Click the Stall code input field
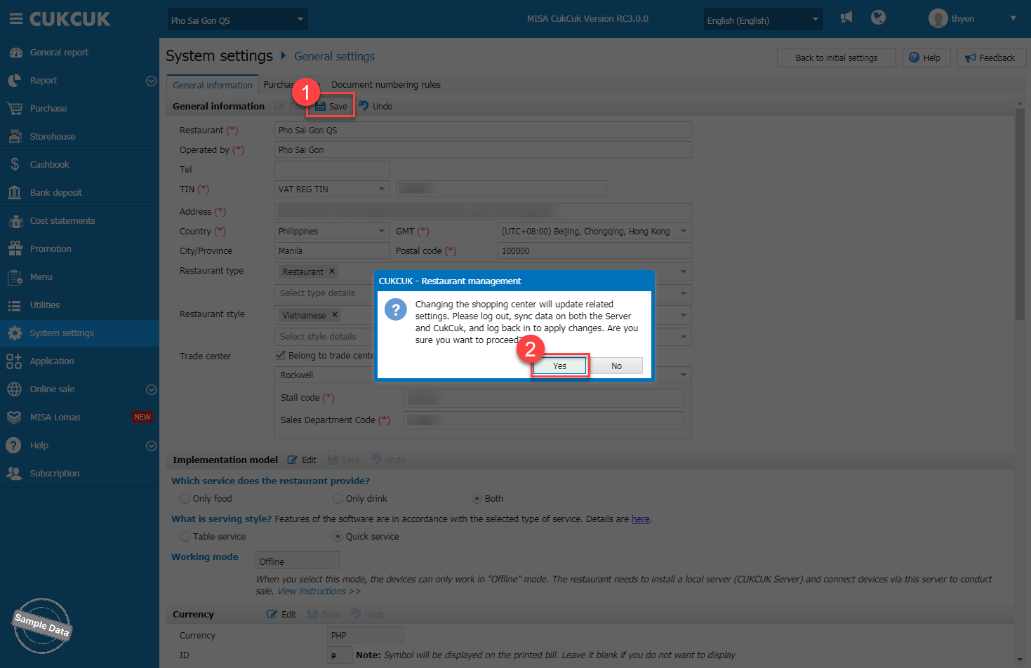This screenshot has width=1031, height=668. pos(544,398)
